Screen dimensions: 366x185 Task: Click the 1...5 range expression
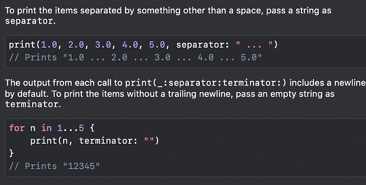click(x=71, y=128)
